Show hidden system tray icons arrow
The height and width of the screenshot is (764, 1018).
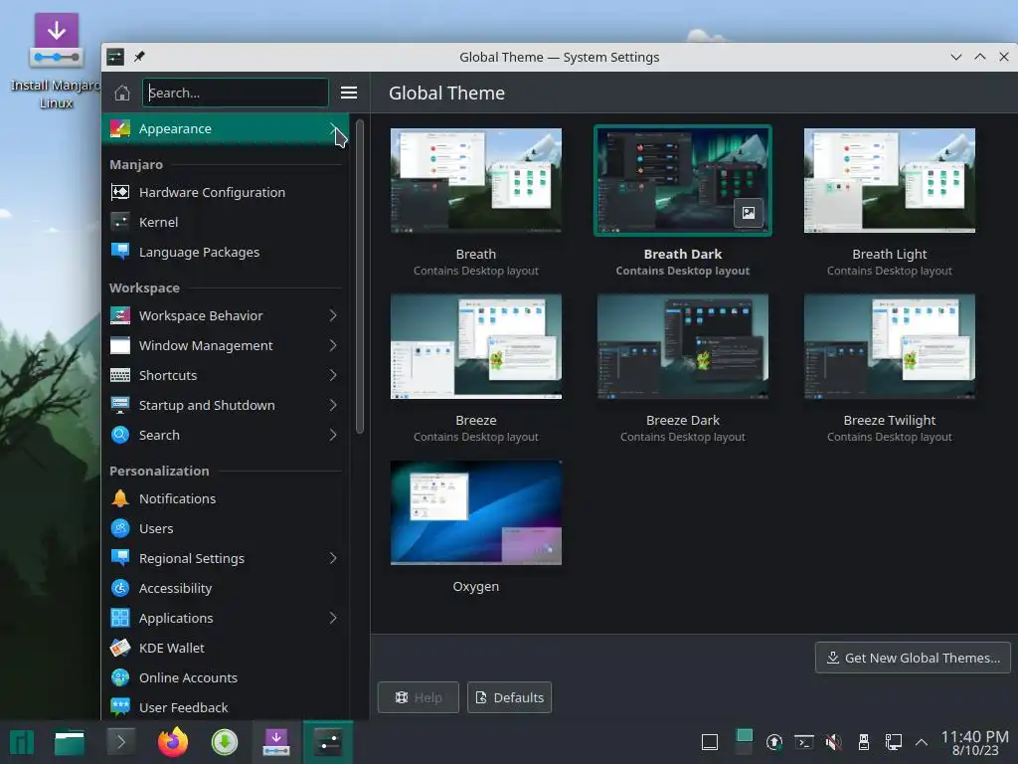click(x=922, y=742)
